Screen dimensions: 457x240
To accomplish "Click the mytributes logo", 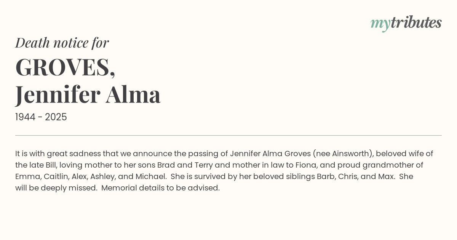I will pyautogui.click(x=406, y=23).
